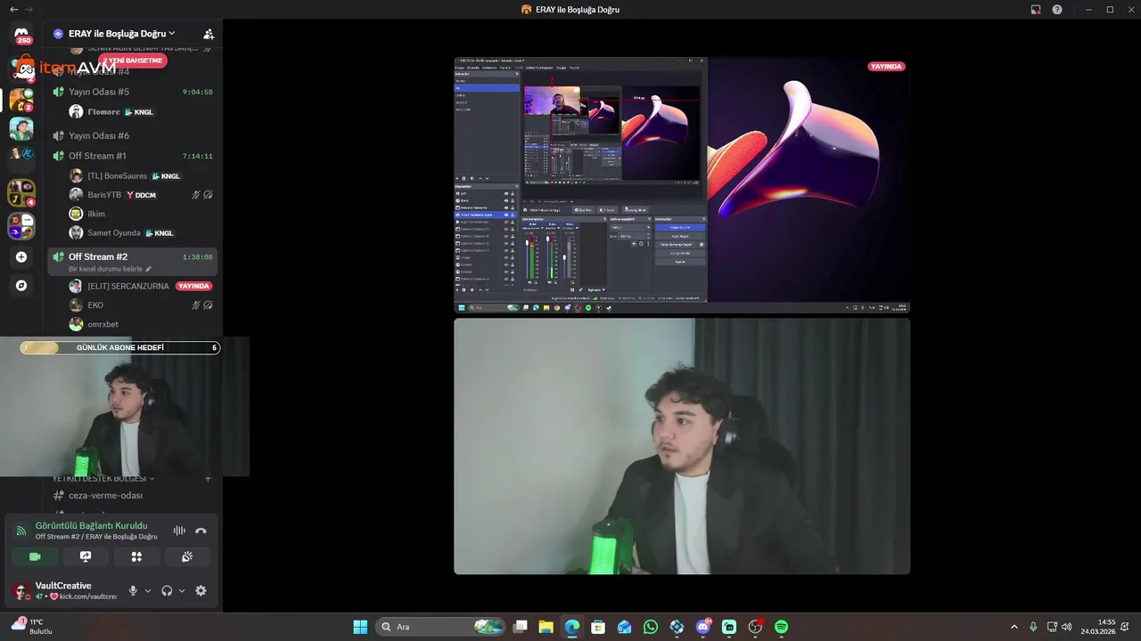Screen dimensions: 1141x641
Task: Open headphone output options chevron
Action: (x=182, y=590)
